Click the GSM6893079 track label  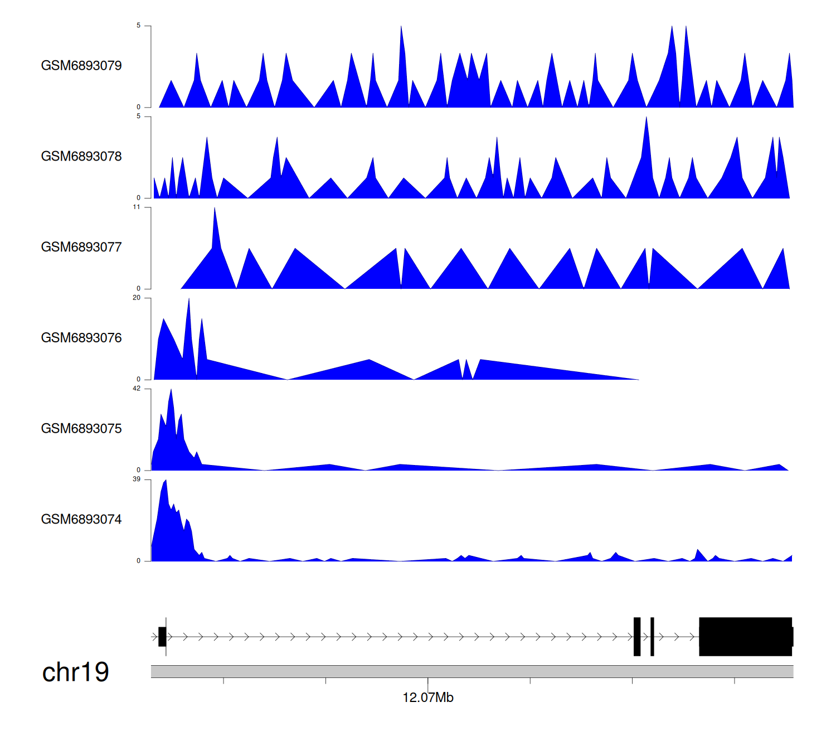[81, 66]
